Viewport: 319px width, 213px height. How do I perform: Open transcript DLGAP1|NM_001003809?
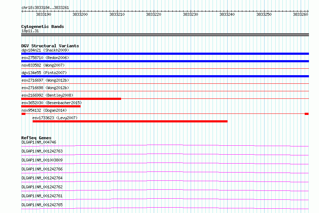[42, 160]
